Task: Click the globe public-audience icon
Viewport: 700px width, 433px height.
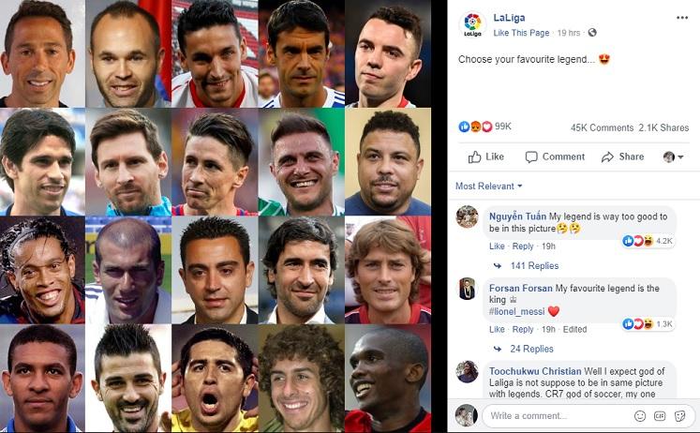Action: (x=592, y=33)
